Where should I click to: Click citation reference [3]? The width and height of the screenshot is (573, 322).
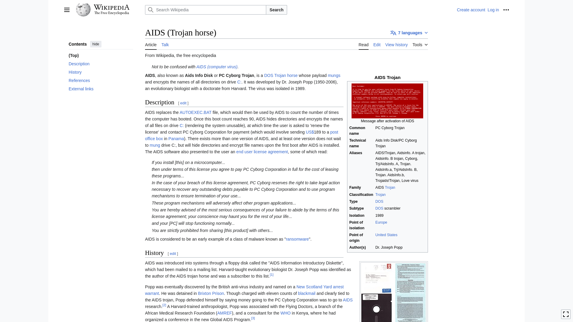253,318
